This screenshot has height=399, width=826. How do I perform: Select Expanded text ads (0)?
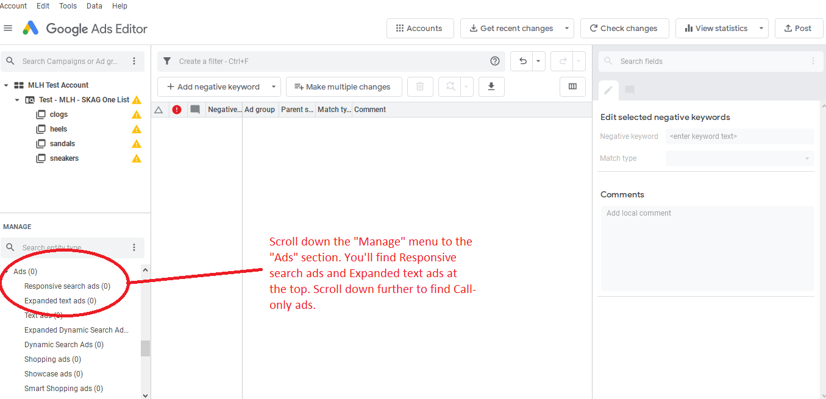coord(60,301)
